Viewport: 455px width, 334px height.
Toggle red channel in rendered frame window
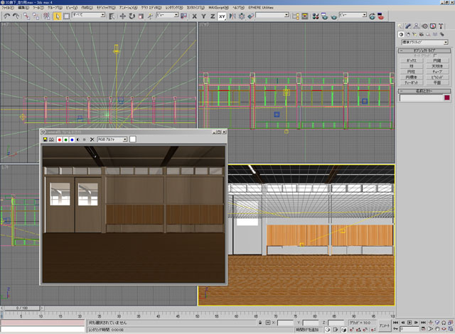coord(60,139)
